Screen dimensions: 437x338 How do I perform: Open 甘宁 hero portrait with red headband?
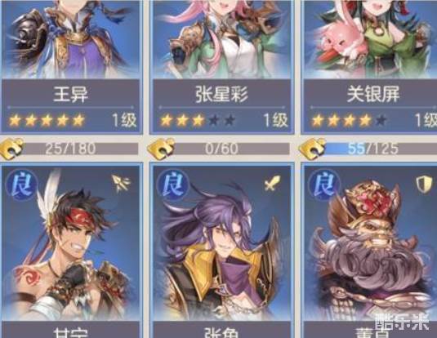tap(71, 243)
